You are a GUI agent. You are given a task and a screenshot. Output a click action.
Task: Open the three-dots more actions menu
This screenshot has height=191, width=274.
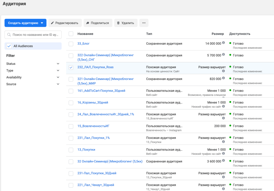click(x=144, y=23)
